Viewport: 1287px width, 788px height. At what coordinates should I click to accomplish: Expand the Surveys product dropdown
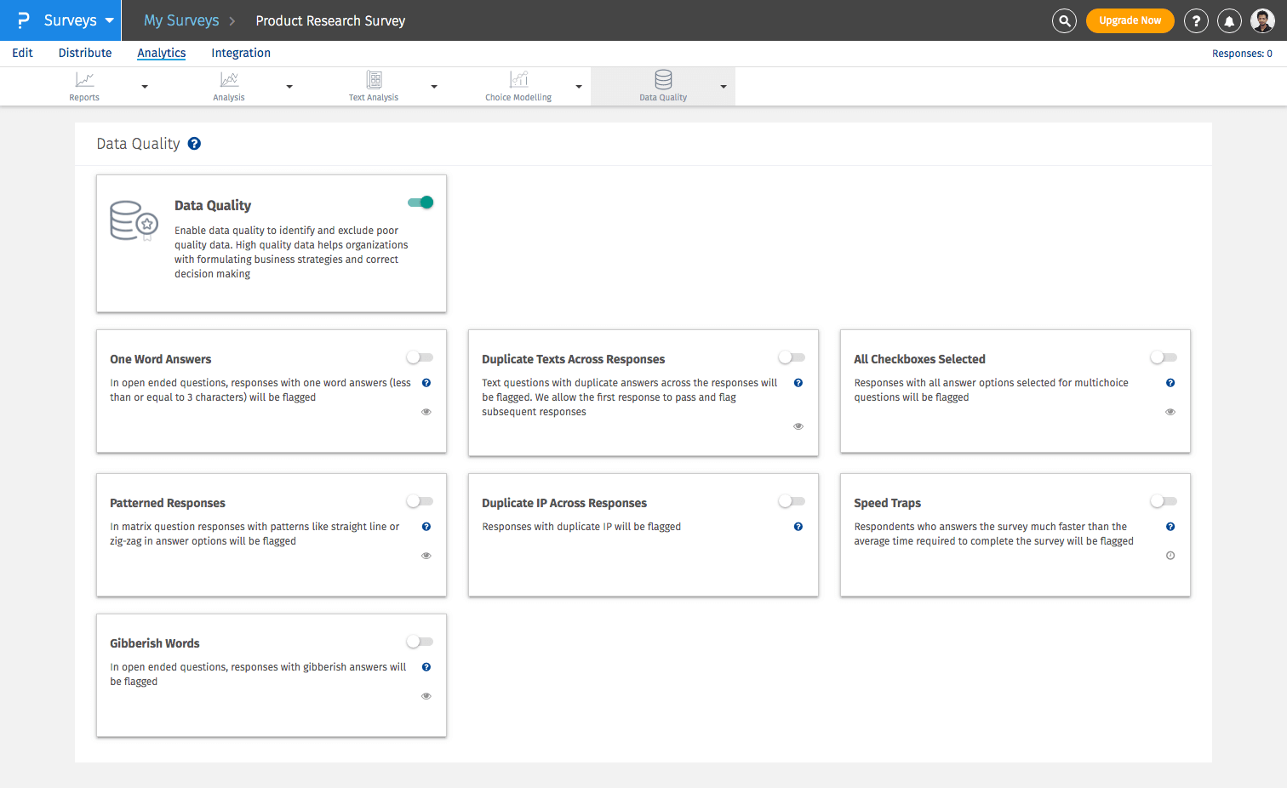(109, 20)
